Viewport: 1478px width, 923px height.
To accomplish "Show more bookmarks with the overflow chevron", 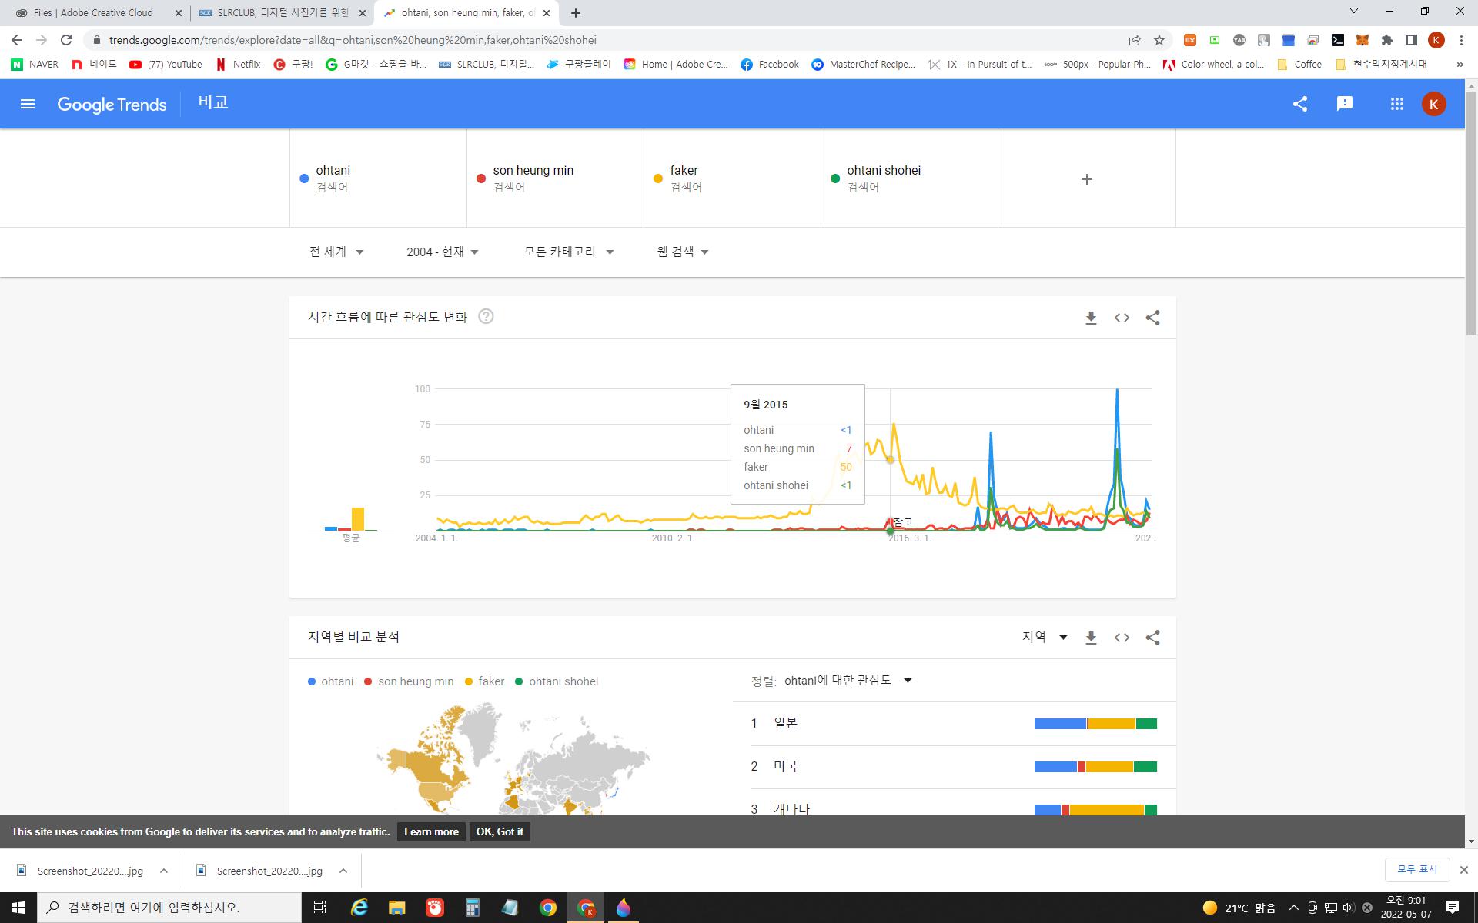I will 1460,65.
